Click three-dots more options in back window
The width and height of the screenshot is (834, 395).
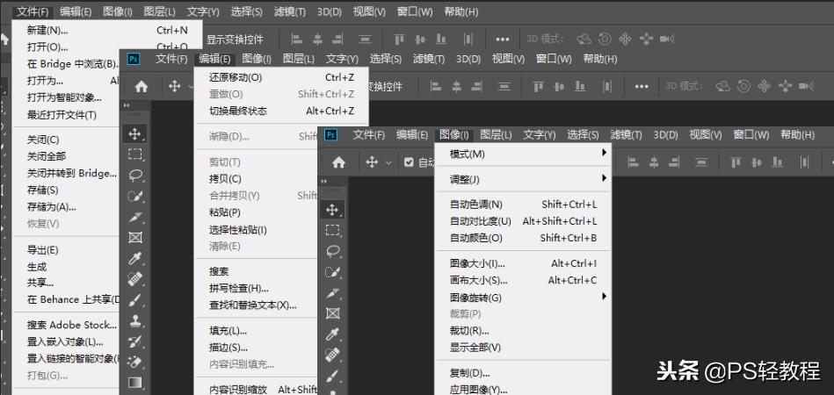point(503,39)
